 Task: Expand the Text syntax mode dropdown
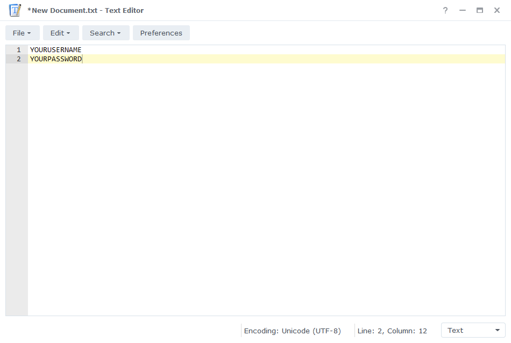pyautogui.click(x=473, y=330)
